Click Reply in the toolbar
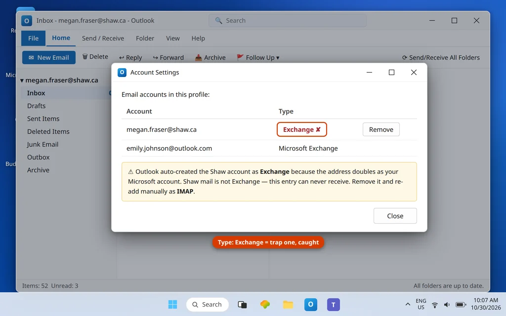The width and height of the screenshot is (506, 316). pos(130,57)
